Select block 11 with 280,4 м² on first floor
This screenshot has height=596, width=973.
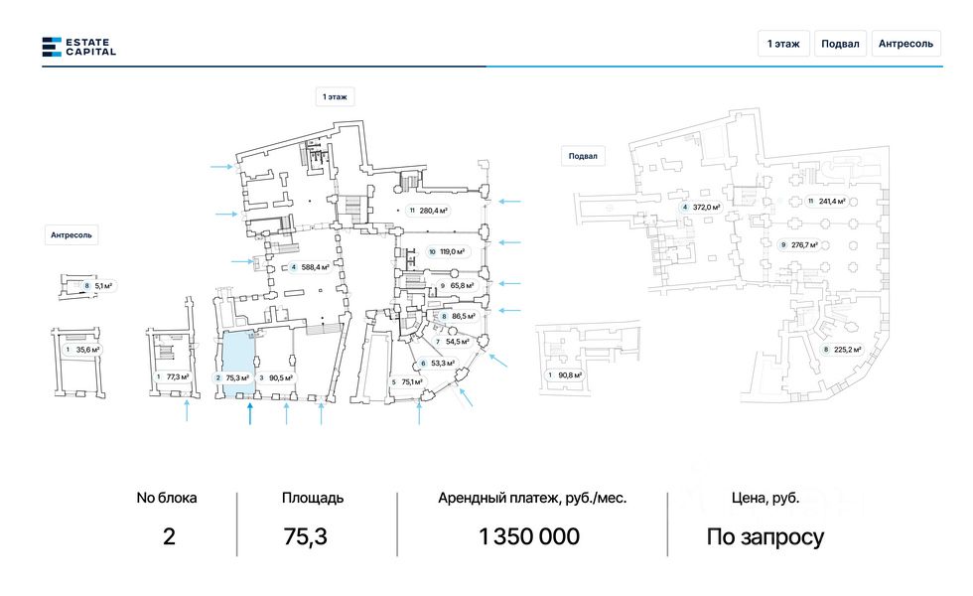pyautogui.click(x=428, y=211)
